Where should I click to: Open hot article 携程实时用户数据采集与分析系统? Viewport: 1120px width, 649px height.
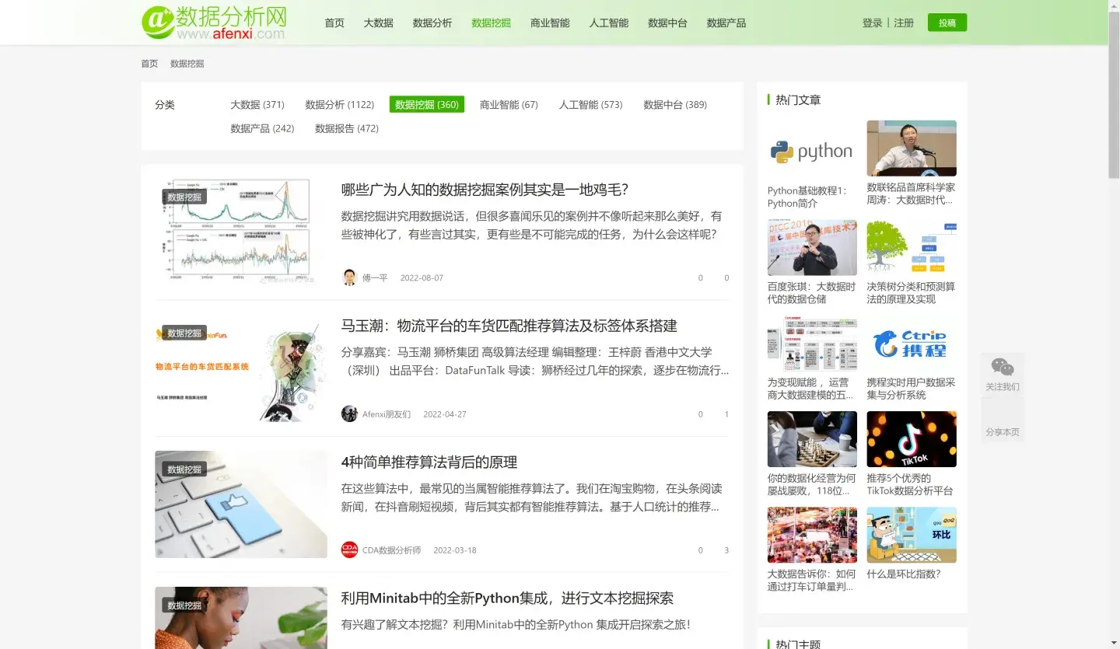coord(912,389)
